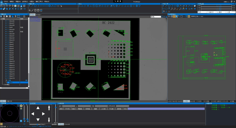
Task: Expand the Diam1 tree node
Action: pyautogui.click(x=6, y=42)
